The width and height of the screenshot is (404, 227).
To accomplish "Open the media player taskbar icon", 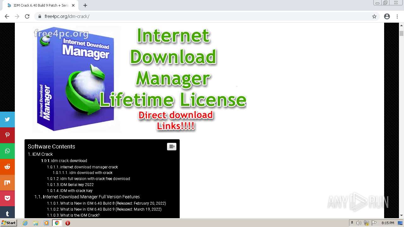I will point(46,223).
